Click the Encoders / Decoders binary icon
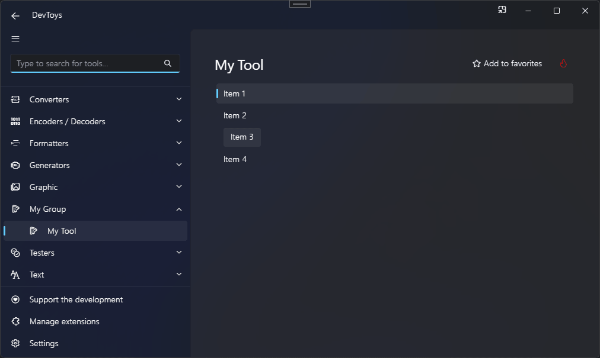600x358 pixels. coord(15,121)
